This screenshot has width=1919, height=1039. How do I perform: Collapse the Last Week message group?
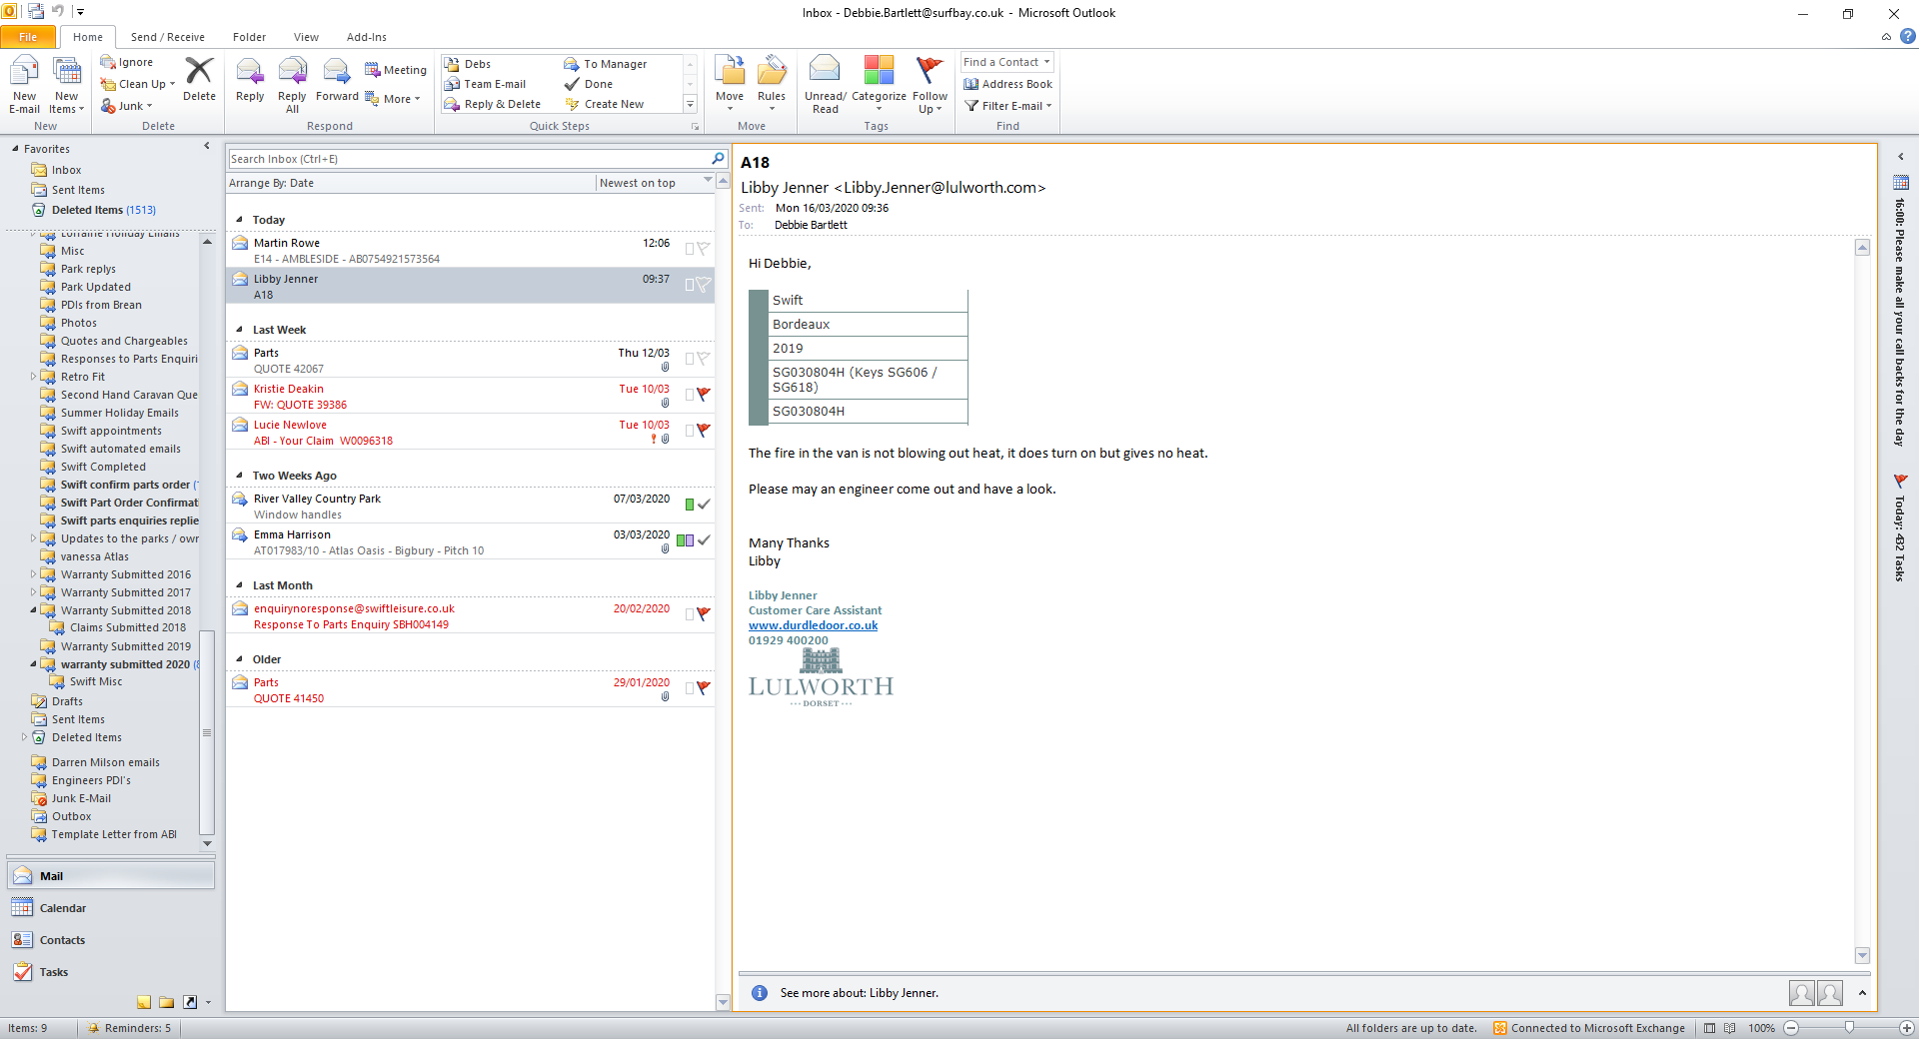click(x=240, y=330)
